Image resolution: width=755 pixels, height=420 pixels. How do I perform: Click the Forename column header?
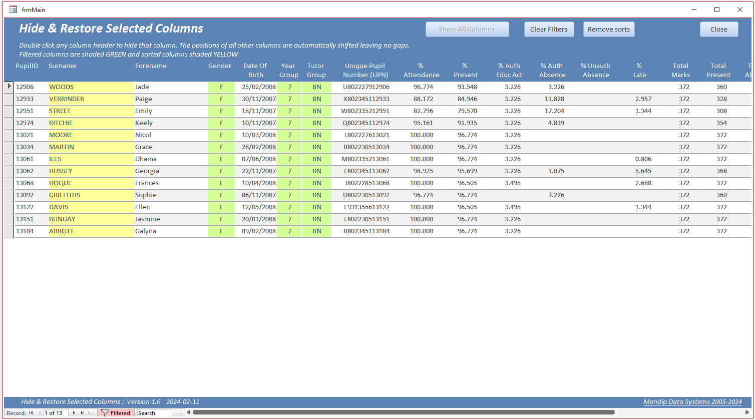[x=151, y=66]
